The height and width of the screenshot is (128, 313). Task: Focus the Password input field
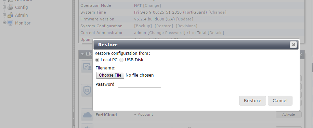point(139,84)
